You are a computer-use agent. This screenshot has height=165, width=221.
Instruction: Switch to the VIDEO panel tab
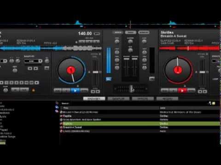(130, 33)
